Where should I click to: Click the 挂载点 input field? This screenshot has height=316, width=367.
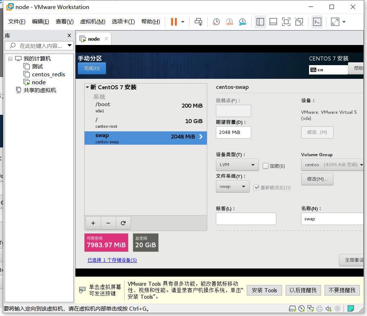[234, 111]
